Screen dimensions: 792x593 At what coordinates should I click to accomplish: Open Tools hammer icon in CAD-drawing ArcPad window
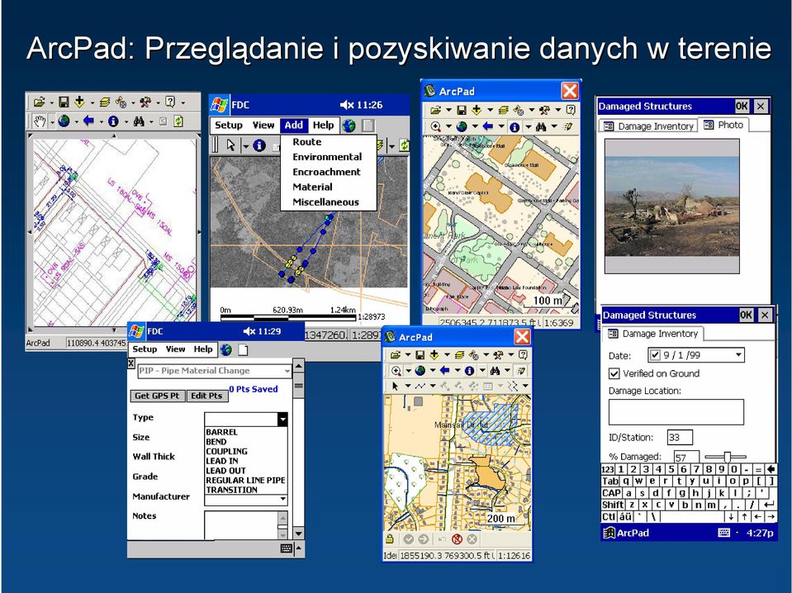coord(145,102)
